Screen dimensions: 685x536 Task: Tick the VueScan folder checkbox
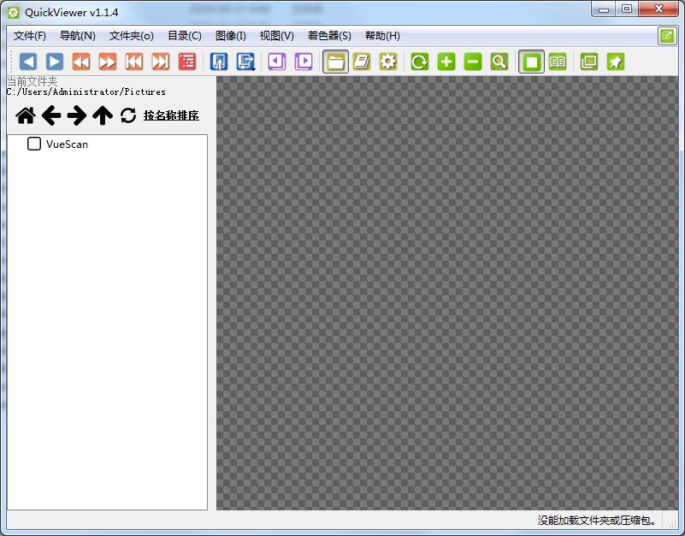pyautogui.click(x=34, y=144)
